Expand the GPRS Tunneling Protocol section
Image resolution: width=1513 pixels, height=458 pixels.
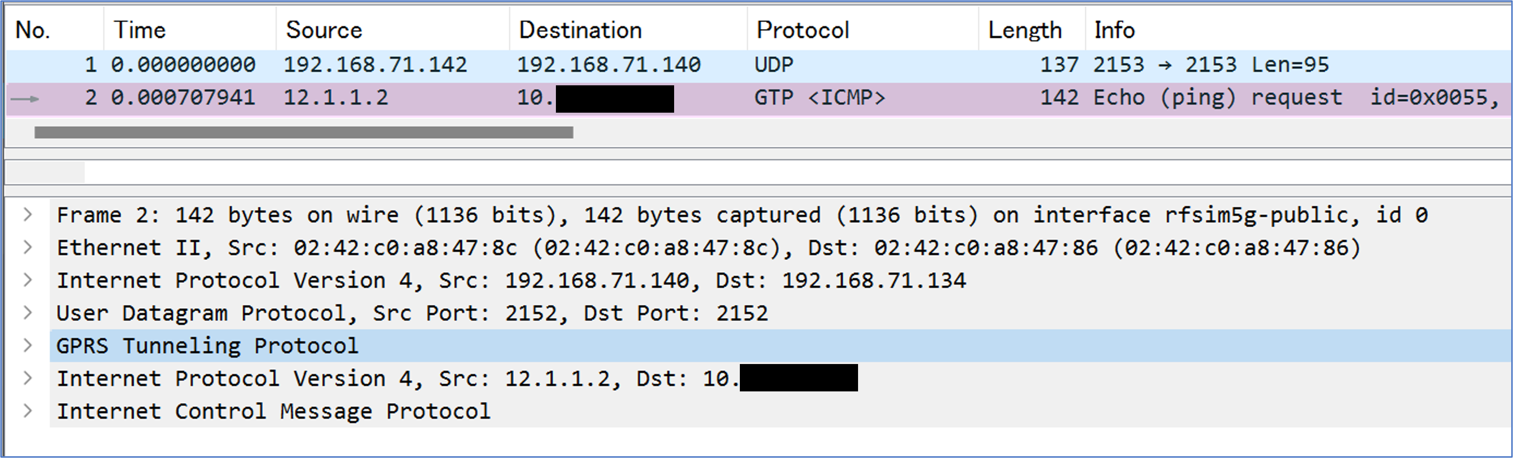pos(27,345)
